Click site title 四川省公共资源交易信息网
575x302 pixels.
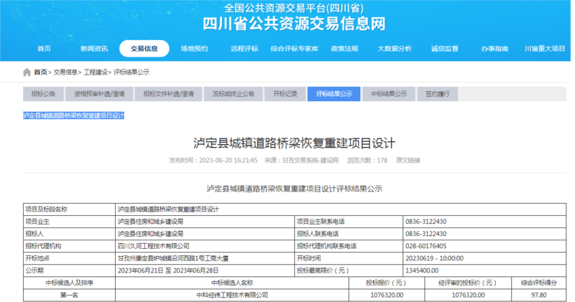coord(294,24)
